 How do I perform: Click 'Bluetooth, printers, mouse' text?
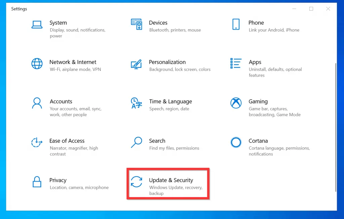[175, 30]
